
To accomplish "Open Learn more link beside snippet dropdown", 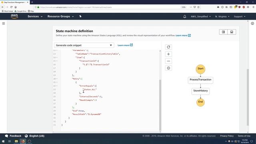I will pos(125,45).
